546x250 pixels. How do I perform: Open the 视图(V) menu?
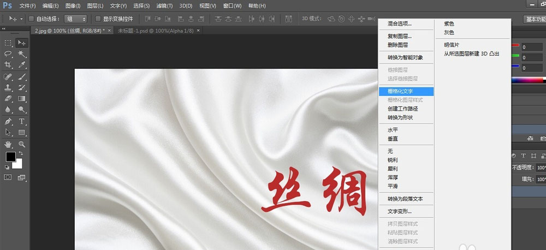(207, 6)
